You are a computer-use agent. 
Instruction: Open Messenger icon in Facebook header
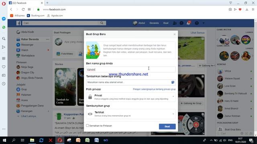click(182, 23)
